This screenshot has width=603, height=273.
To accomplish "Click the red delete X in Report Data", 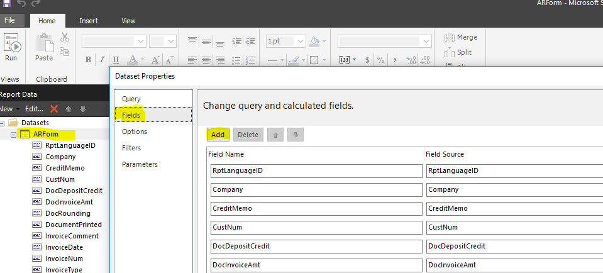I will point(54,109).
